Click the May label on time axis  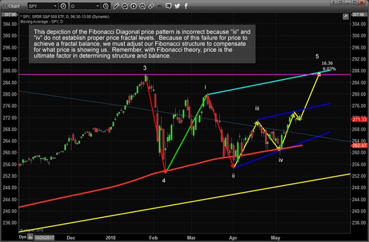tap(276, 238)
